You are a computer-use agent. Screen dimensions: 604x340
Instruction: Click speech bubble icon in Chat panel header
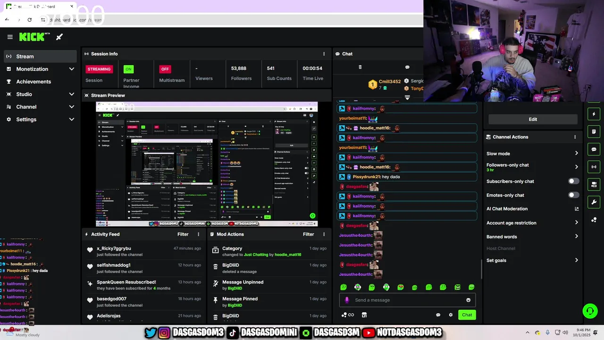click(x=407, y=67)
